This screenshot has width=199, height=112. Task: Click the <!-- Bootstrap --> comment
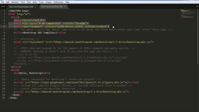point(26,39)
